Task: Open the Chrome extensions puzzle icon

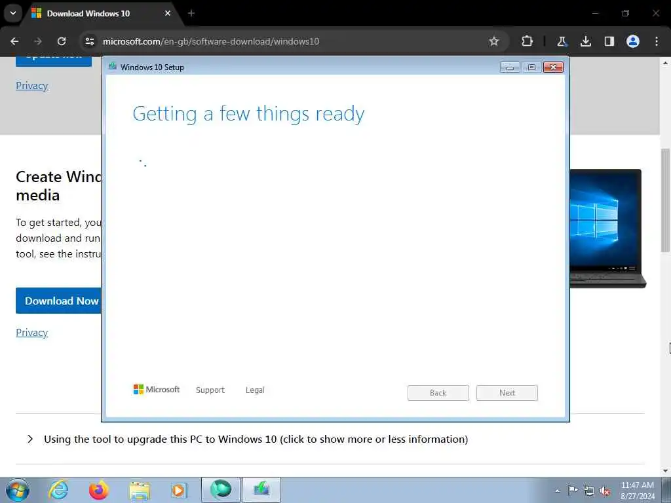Action: point(527,41)
